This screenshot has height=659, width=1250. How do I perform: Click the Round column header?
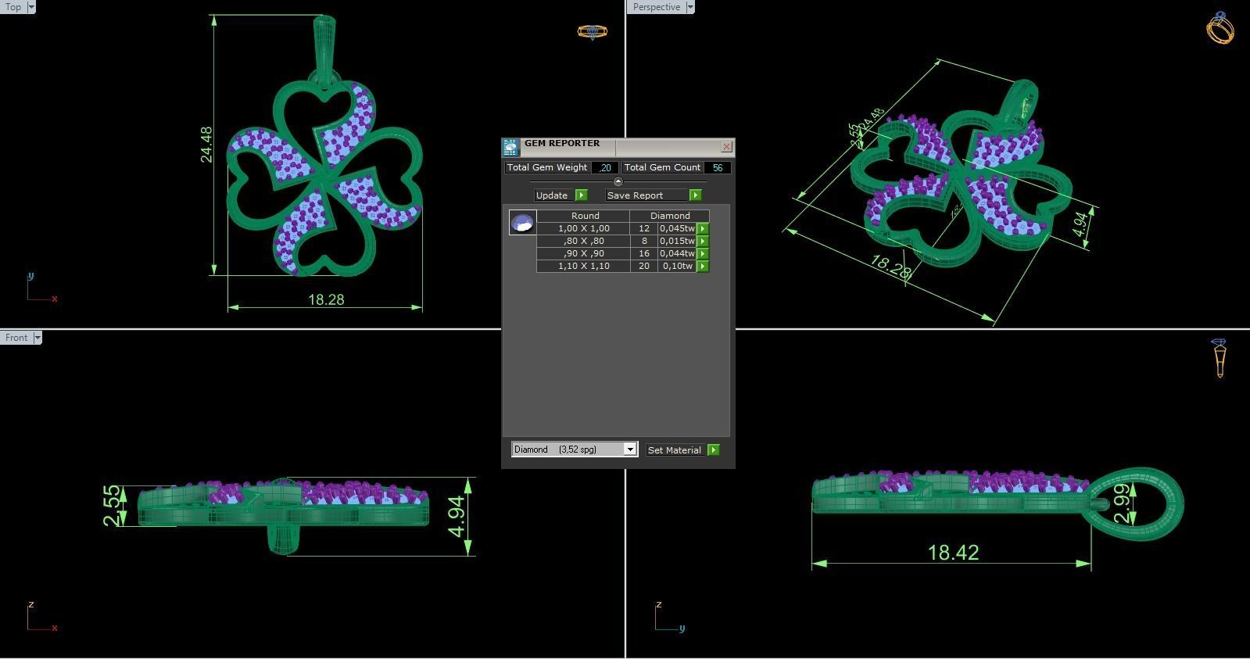pos(585,216)
